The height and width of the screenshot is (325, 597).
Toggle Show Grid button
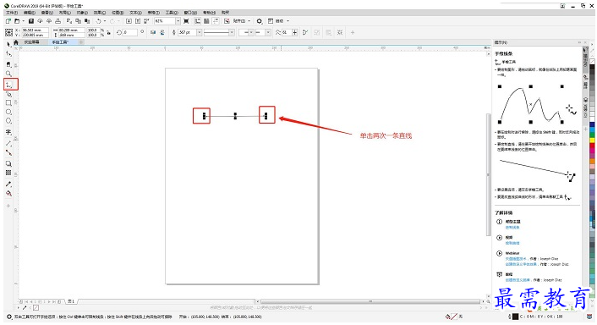(x=206, y=21)
